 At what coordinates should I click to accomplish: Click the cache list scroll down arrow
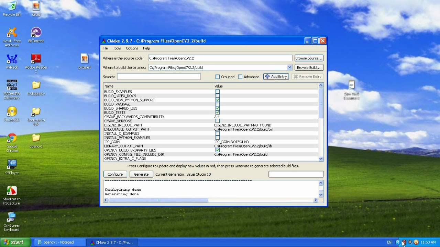pyautogui.click(x=321, y=158)
